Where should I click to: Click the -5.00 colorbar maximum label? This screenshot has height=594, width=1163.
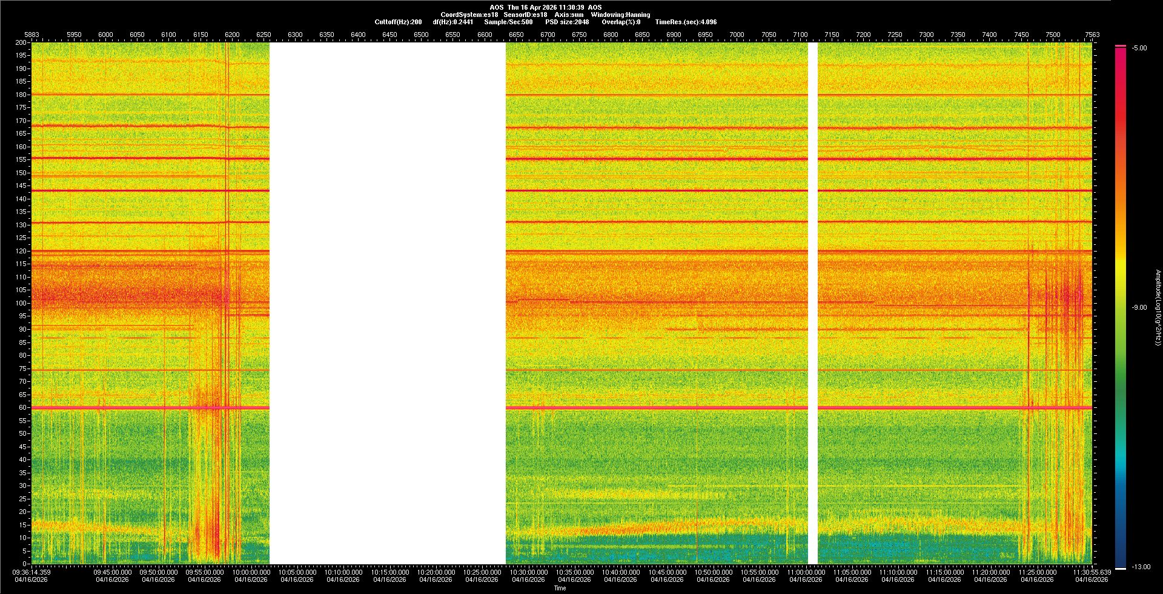tap(1139, 48)
